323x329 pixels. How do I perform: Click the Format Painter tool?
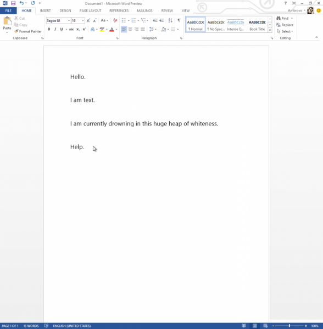[x=28, y=31]
